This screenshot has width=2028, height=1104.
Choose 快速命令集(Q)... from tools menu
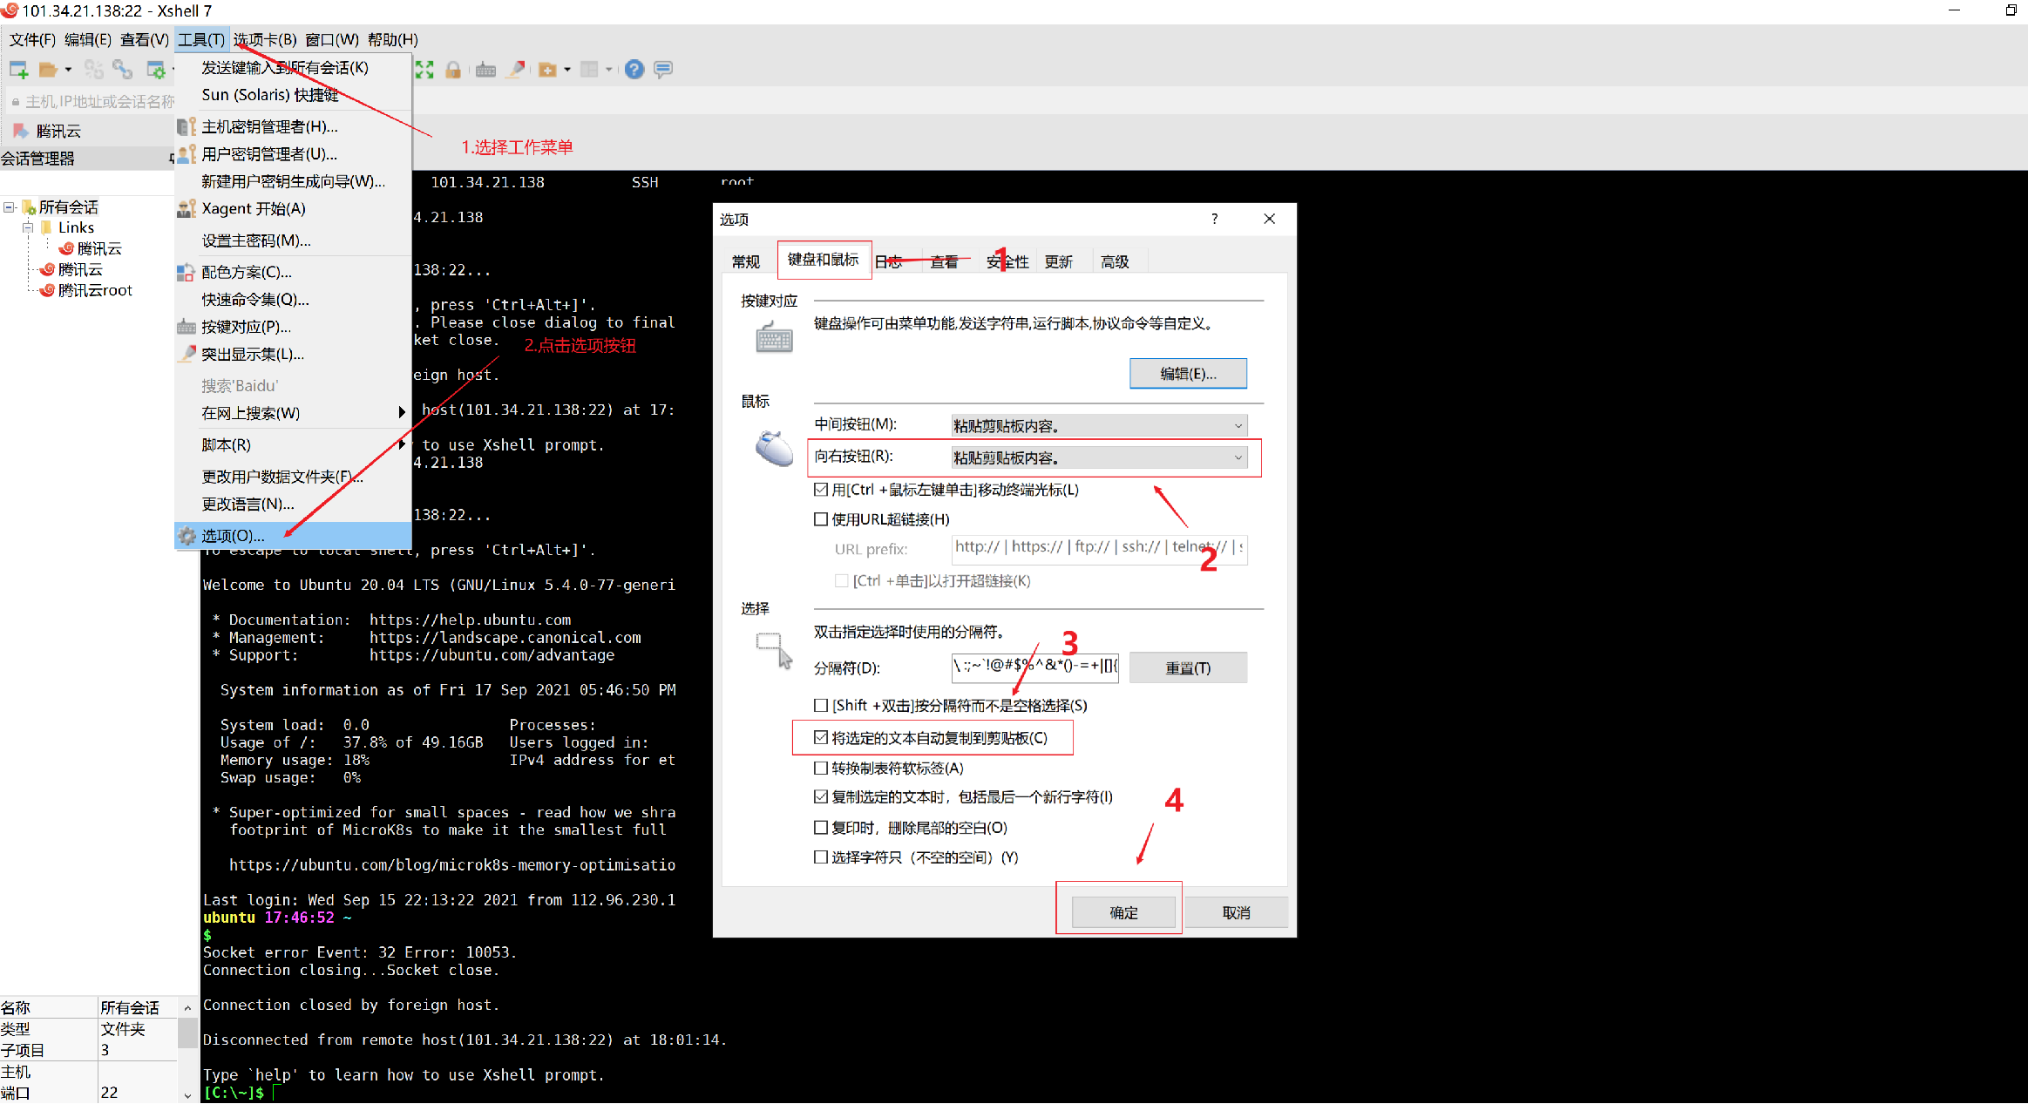pyautogui.click(x=293, y=300)
